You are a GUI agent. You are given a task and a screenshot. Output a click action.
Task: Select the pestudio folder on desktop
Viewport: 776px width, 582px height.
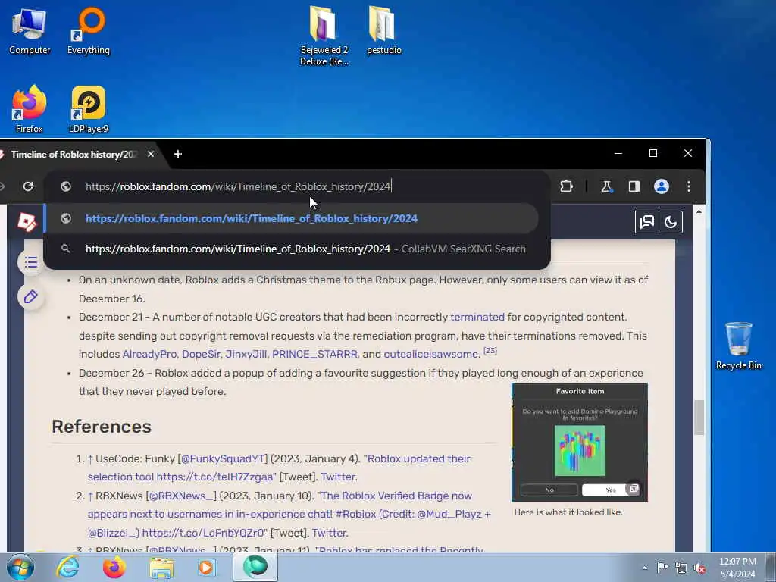click(x=383, y=30)
